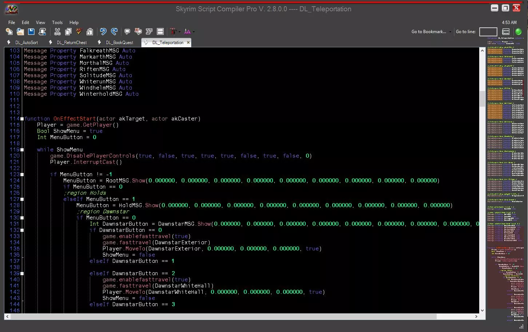Click the 4:53 AM clock display
528x332 pixels.
tap(509, 23)
